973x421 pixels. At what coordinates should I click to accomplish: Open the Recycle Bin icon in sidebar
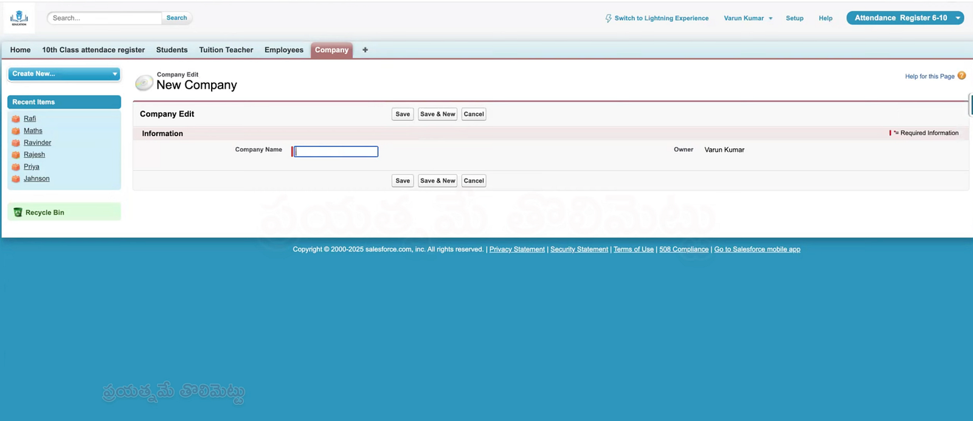pyautogui.click(x=18, y=213)
